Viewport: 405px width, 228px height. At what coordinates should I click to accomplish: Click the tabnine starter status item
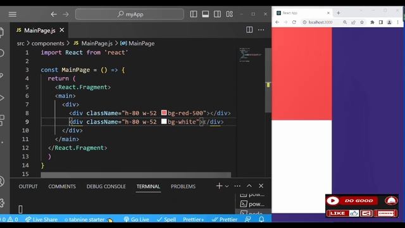(x=89, y=220)
